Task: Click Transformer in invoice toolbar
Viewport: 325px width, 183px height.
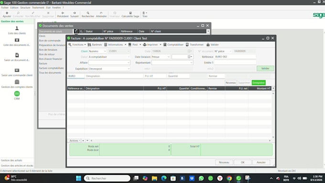Action: [195, 44]
